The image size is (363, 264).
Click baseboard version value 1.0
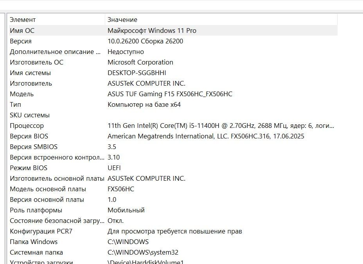(x=112, y=200)
